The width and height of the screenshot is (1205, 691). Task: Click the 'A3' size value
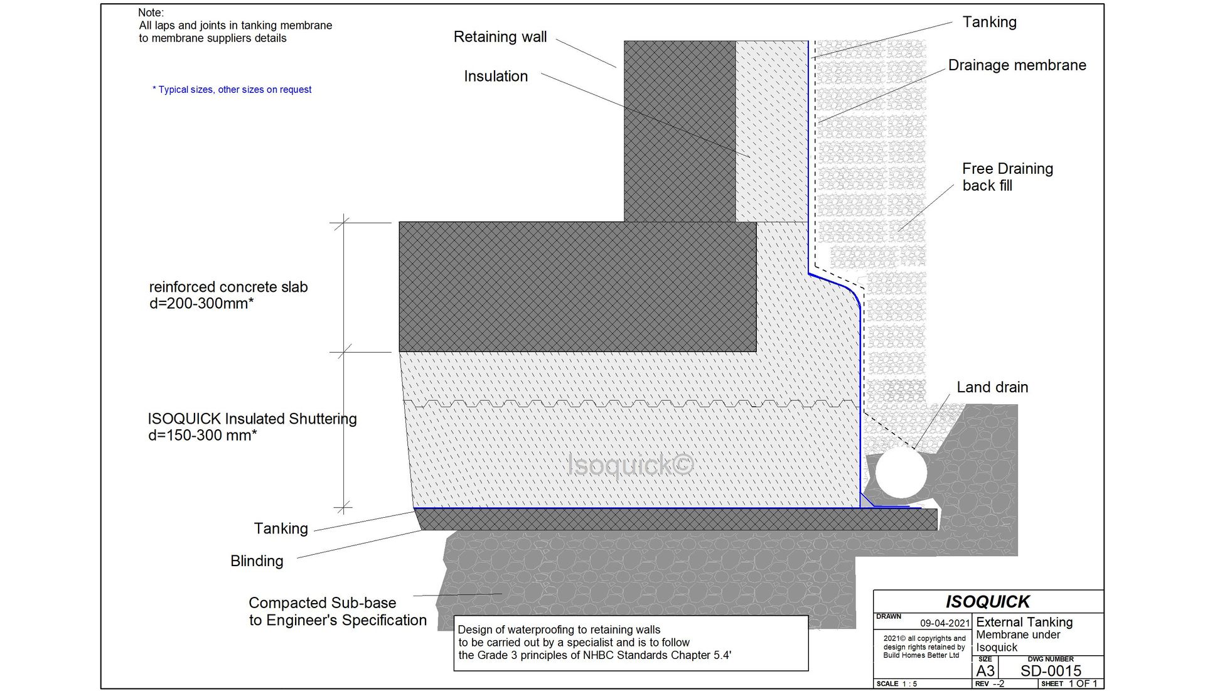point(985,670)
